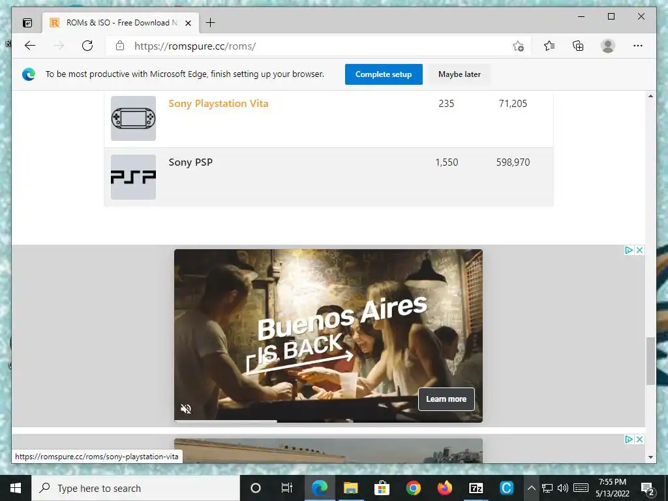Open touch keyboard tray icon
Image resolution: width=668 pixels, height=501 pixels.
[x=581, y=488]
